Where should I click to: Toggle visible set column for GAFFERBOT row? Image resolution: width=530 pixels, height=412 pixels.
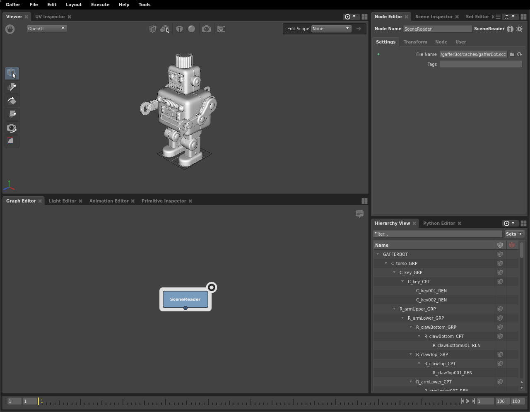[x=500, y=254]
